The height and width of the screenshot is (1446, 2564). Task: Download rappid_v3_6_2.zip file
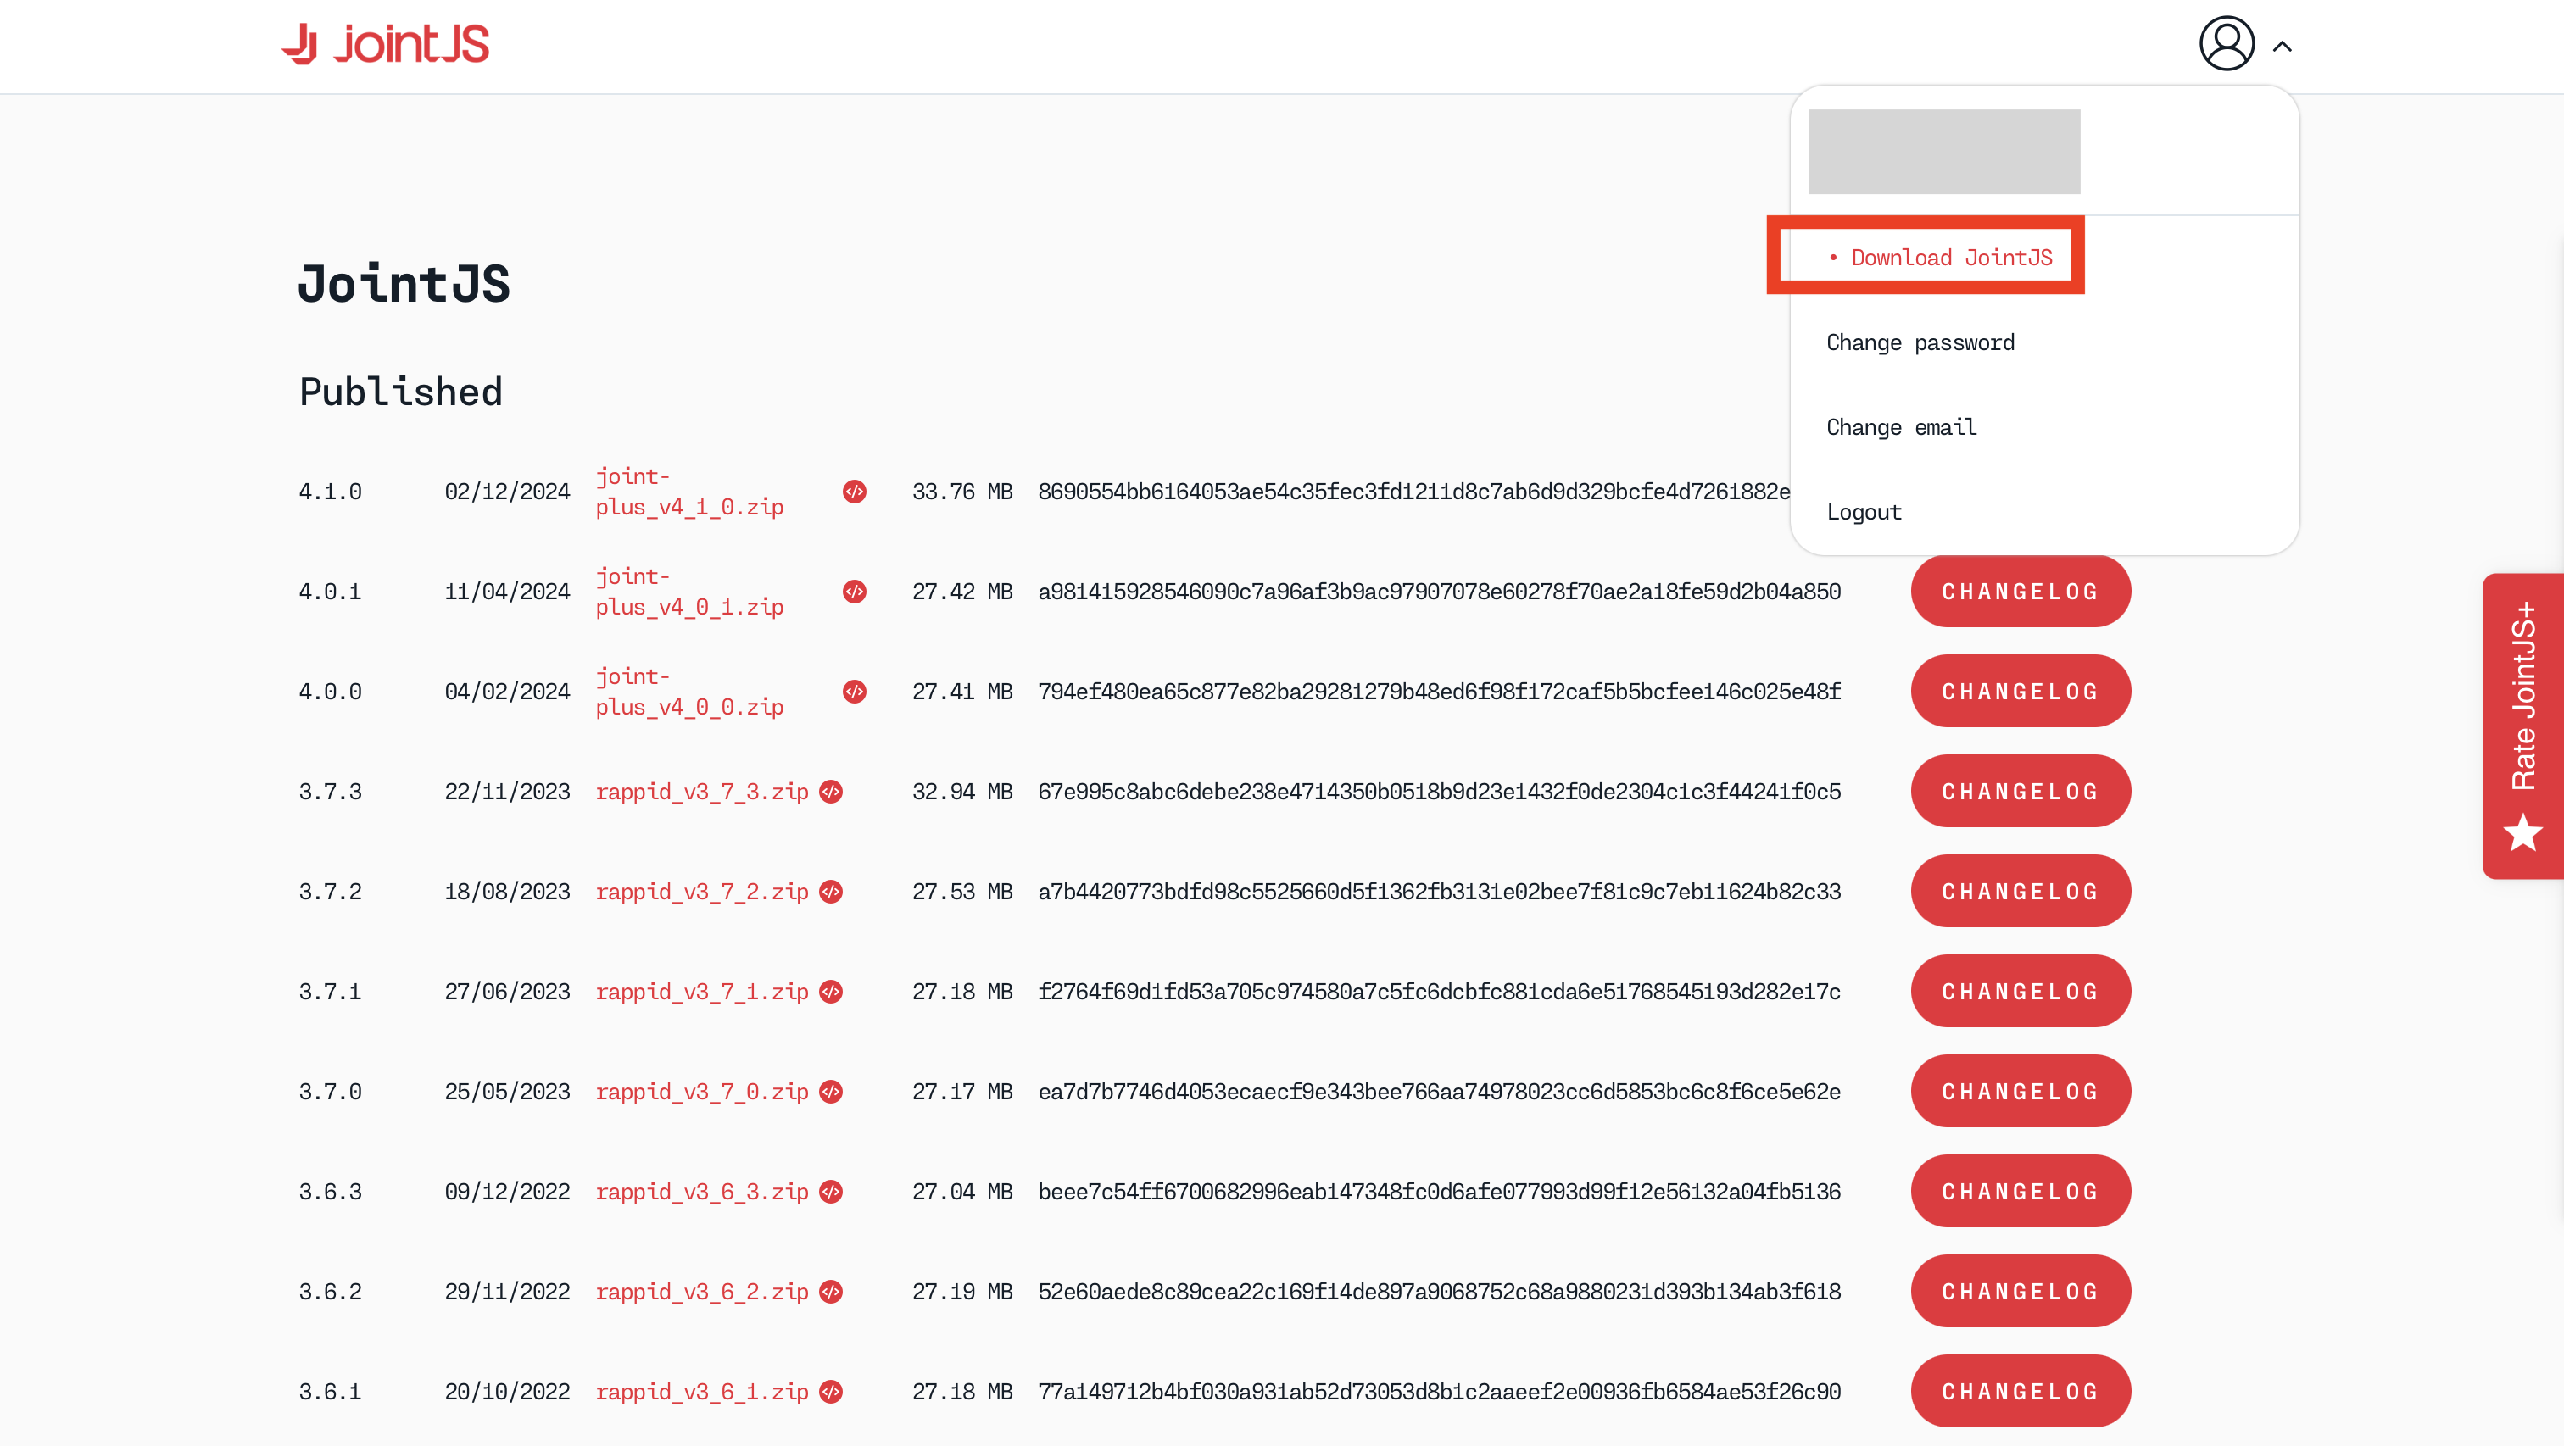point(702,1292)
